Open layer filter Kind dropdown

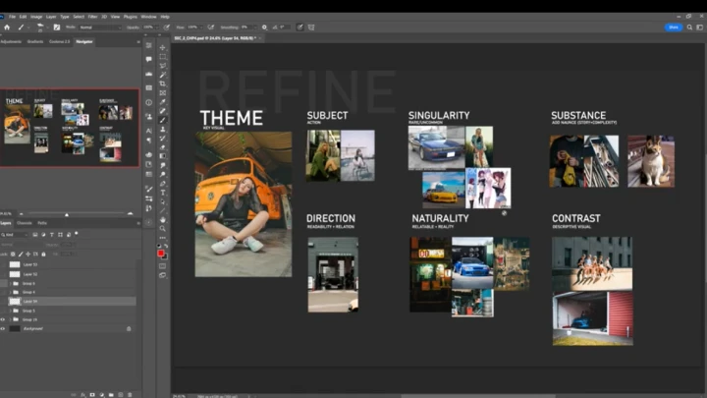click(x=15, y=235)
